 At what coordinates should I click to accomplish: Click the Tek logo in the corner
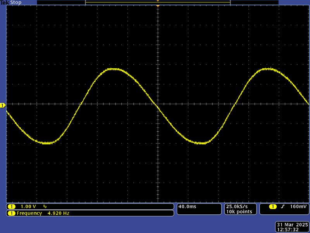(3, 2)
